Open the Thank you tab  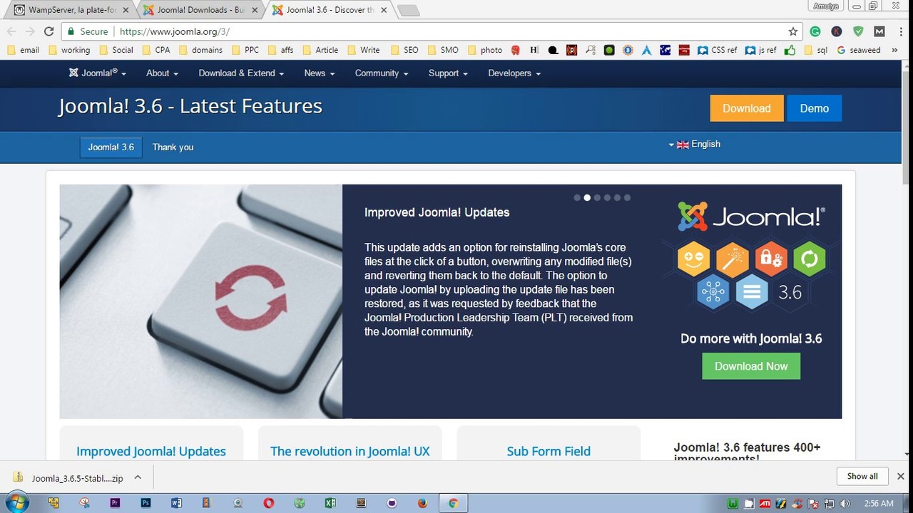coord(173,147)
